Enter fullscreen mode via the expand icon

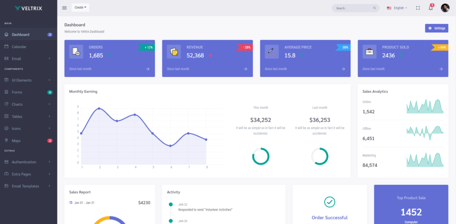418,8
